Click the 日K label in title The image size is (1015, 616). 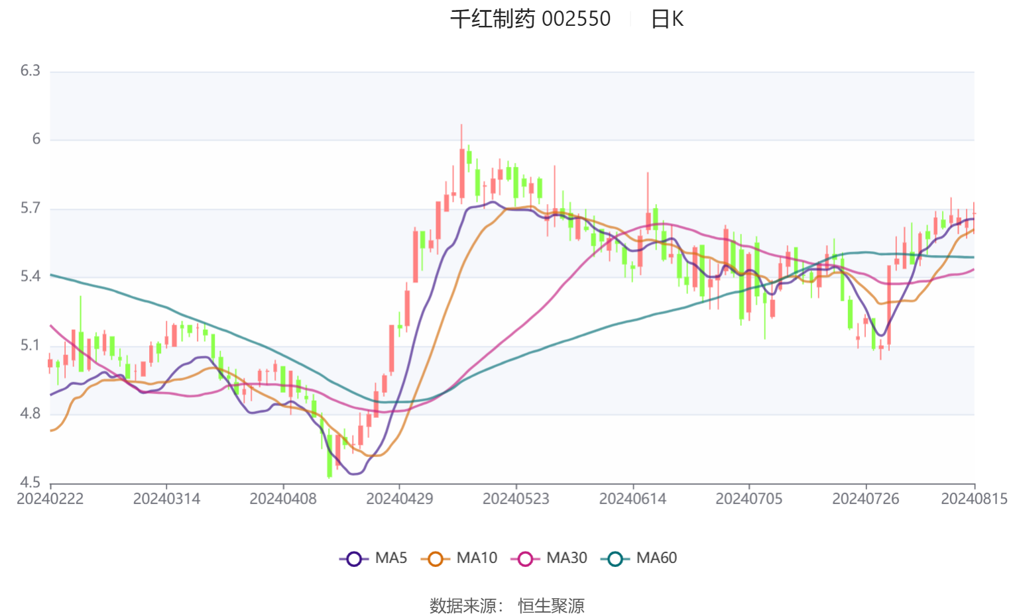(667, 19)
